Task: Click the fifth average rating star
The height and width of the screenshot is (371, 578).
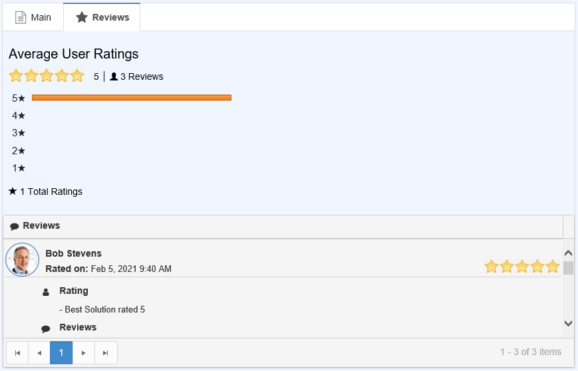Action: click(77, 76)
